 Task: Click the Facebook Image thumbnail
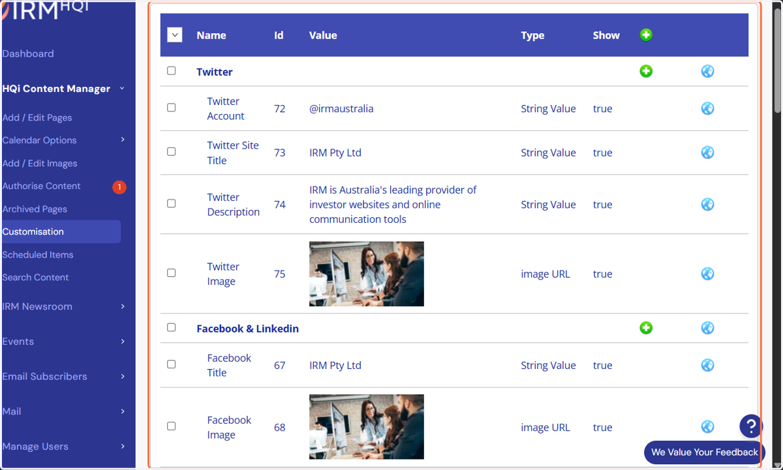click(x=367, y=427)
